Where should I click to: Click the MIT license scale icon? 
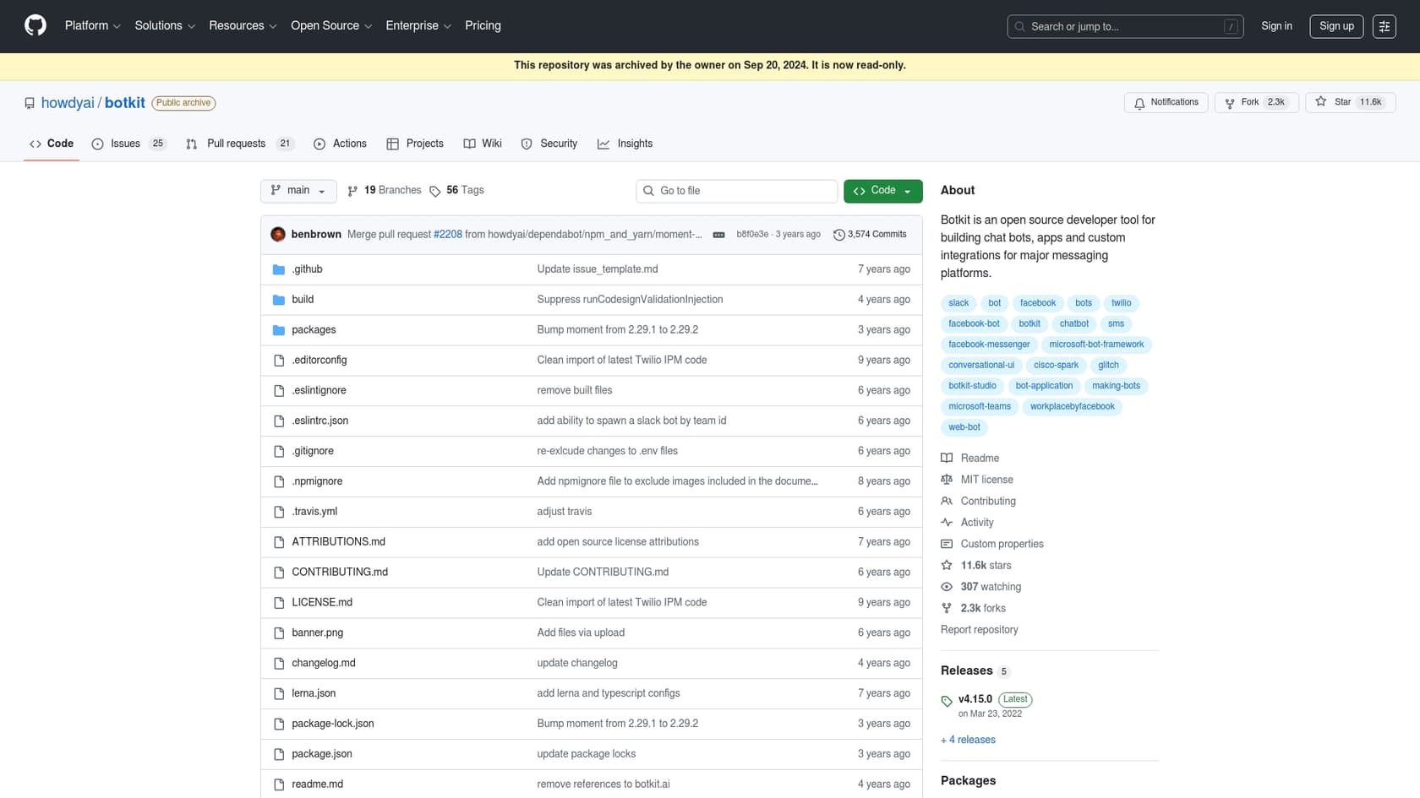click(947, 480)
